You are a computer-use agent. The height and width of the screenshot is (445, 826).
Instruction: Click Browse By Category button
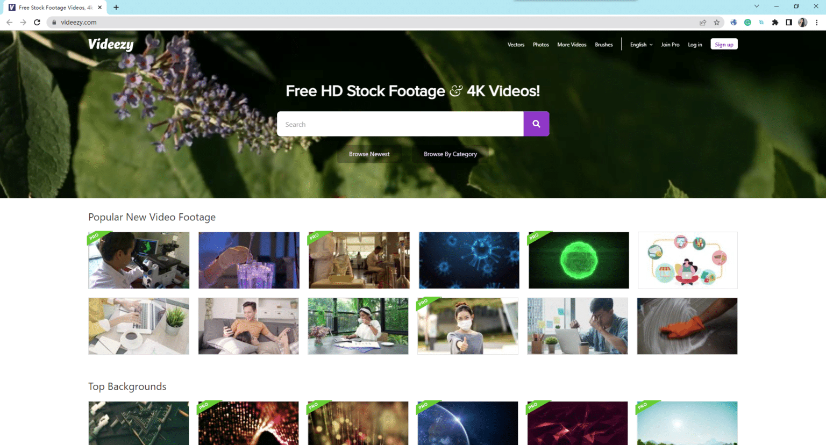[450, 154]
